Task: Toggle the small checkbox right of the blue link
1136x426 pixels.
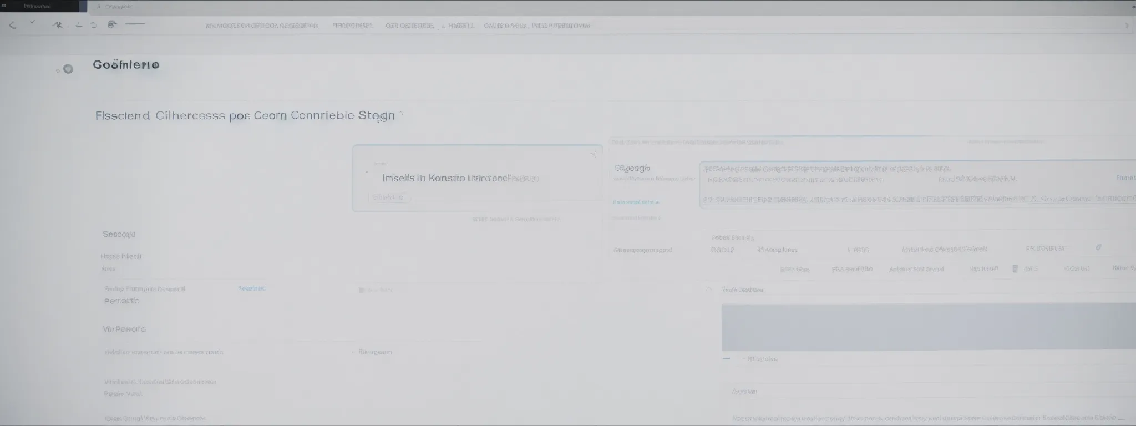Action: click(x=362, y=290)
